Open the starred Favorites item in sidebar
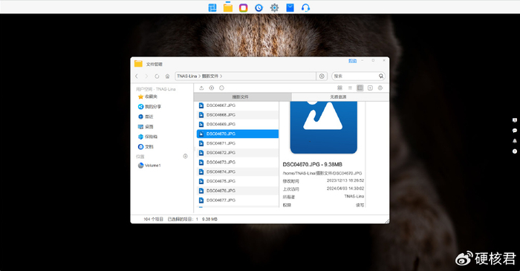Screen dimensions: 520x271 click(x=148, y=97)
